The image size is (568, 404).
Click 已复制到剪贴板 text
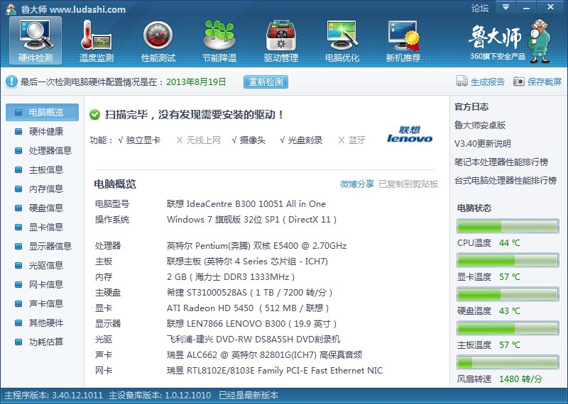408,184
